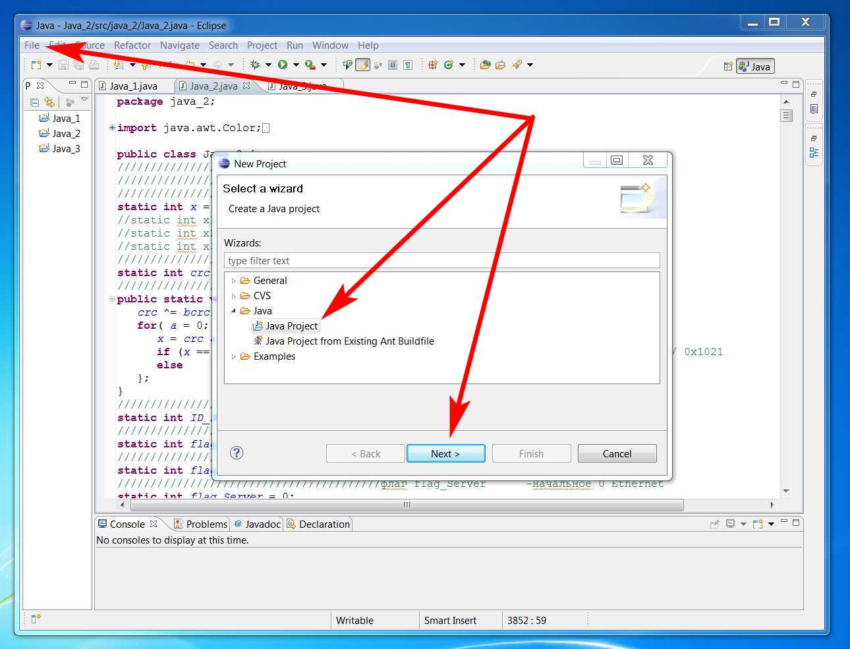Screen dimensions: 850x649
Task: Click the Open Perspective icon
Action: coord(727,66)
